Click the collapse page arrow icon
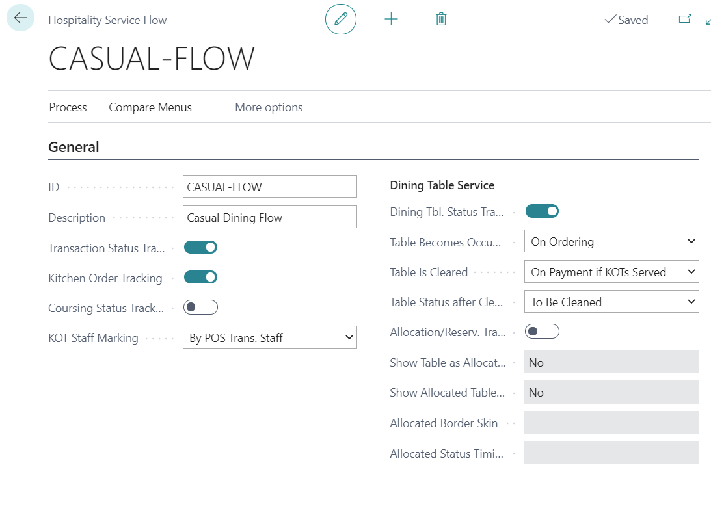The image size is (711, 513). [708, 21]
